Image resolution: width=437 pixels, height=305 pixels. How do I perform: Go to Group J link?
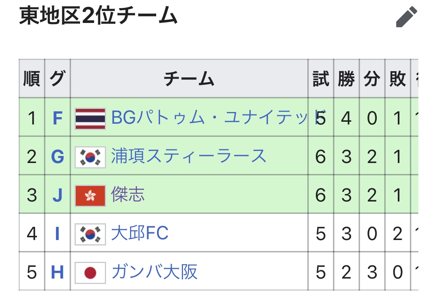[x=57, y=195]
